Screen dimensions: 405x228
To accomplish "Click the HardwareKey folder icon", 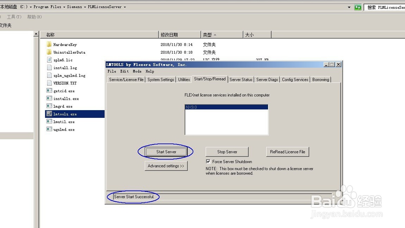I will (x=49, y=44).
